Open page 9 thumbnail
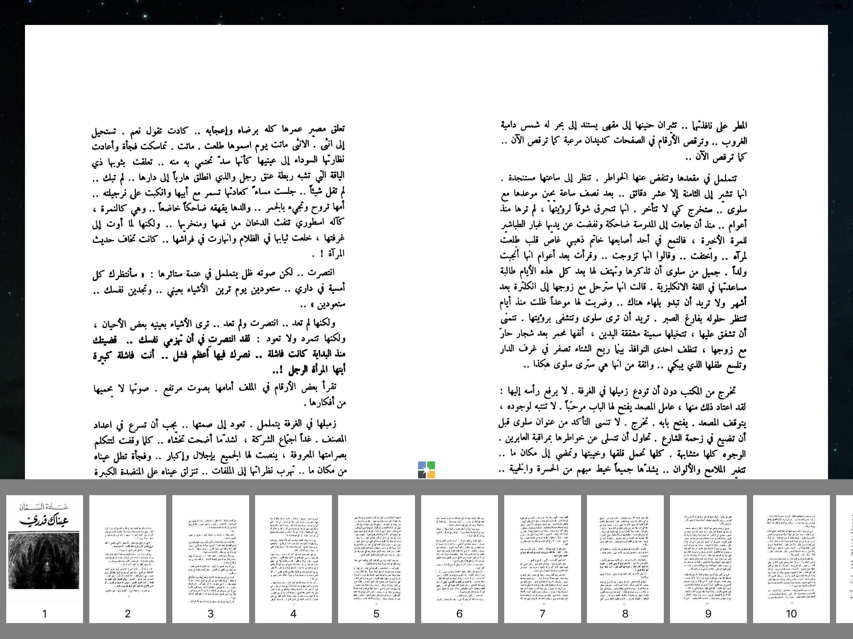The height and width of the screenshot is (639, 853). pos(708,559)
